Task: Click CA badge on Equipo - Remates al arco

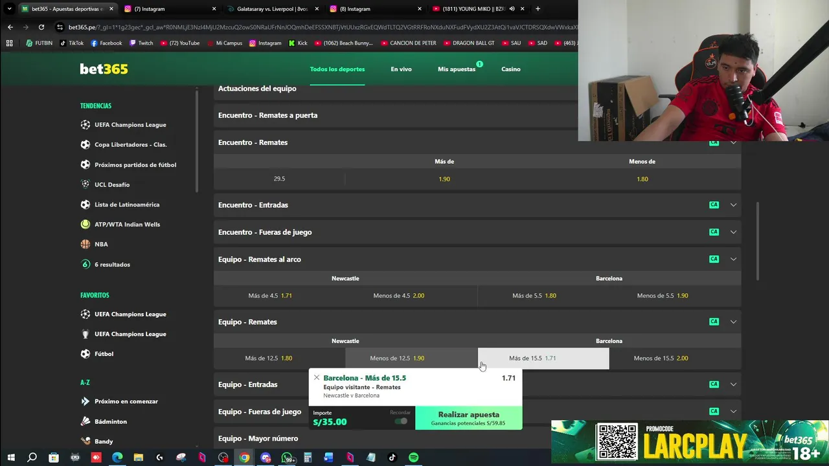Action: point(714,259)
